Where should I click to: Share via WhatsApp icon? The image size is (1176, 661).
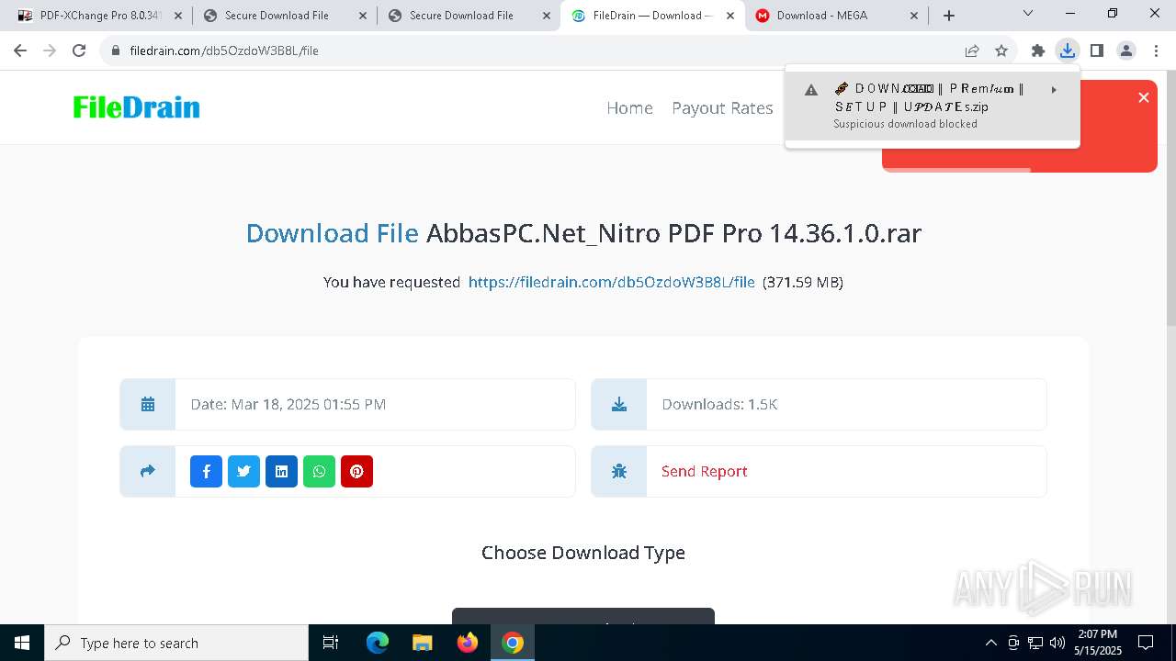coord(319,471)
